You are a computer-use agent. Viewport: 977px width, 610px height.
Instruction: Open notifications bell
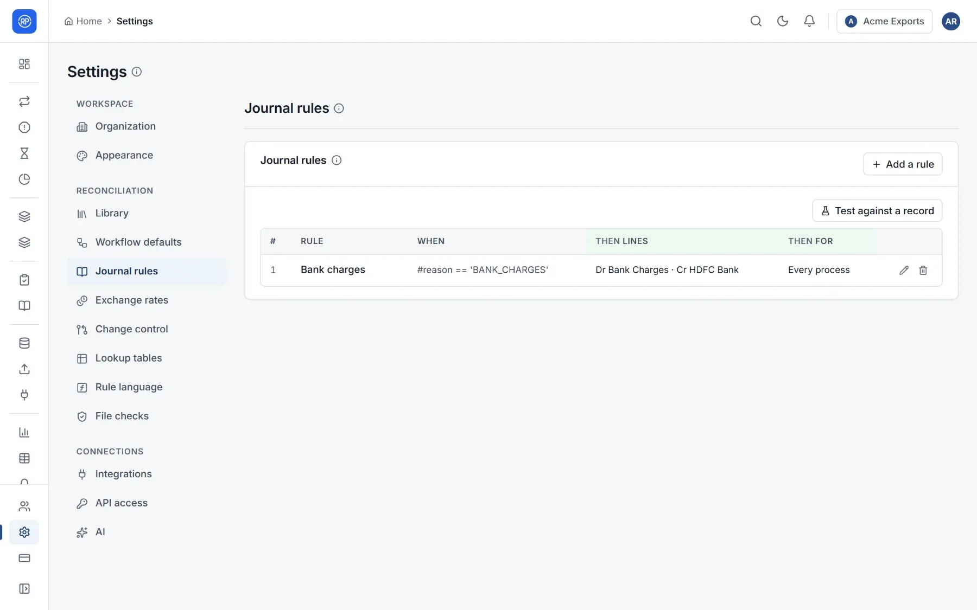pyautogui.click(x=809, y=21)
